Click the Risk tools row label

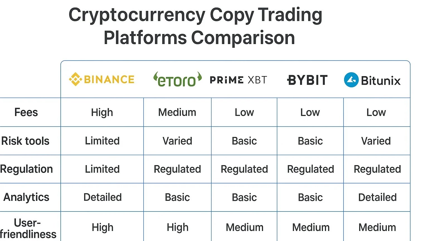pos(25,141)
